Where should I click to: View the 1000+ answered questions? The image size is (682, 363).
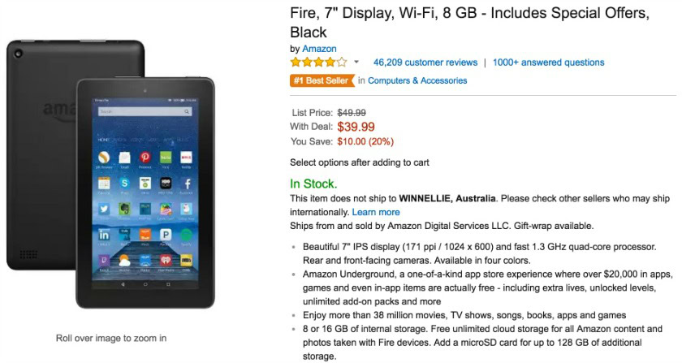[x=548, y=63]
